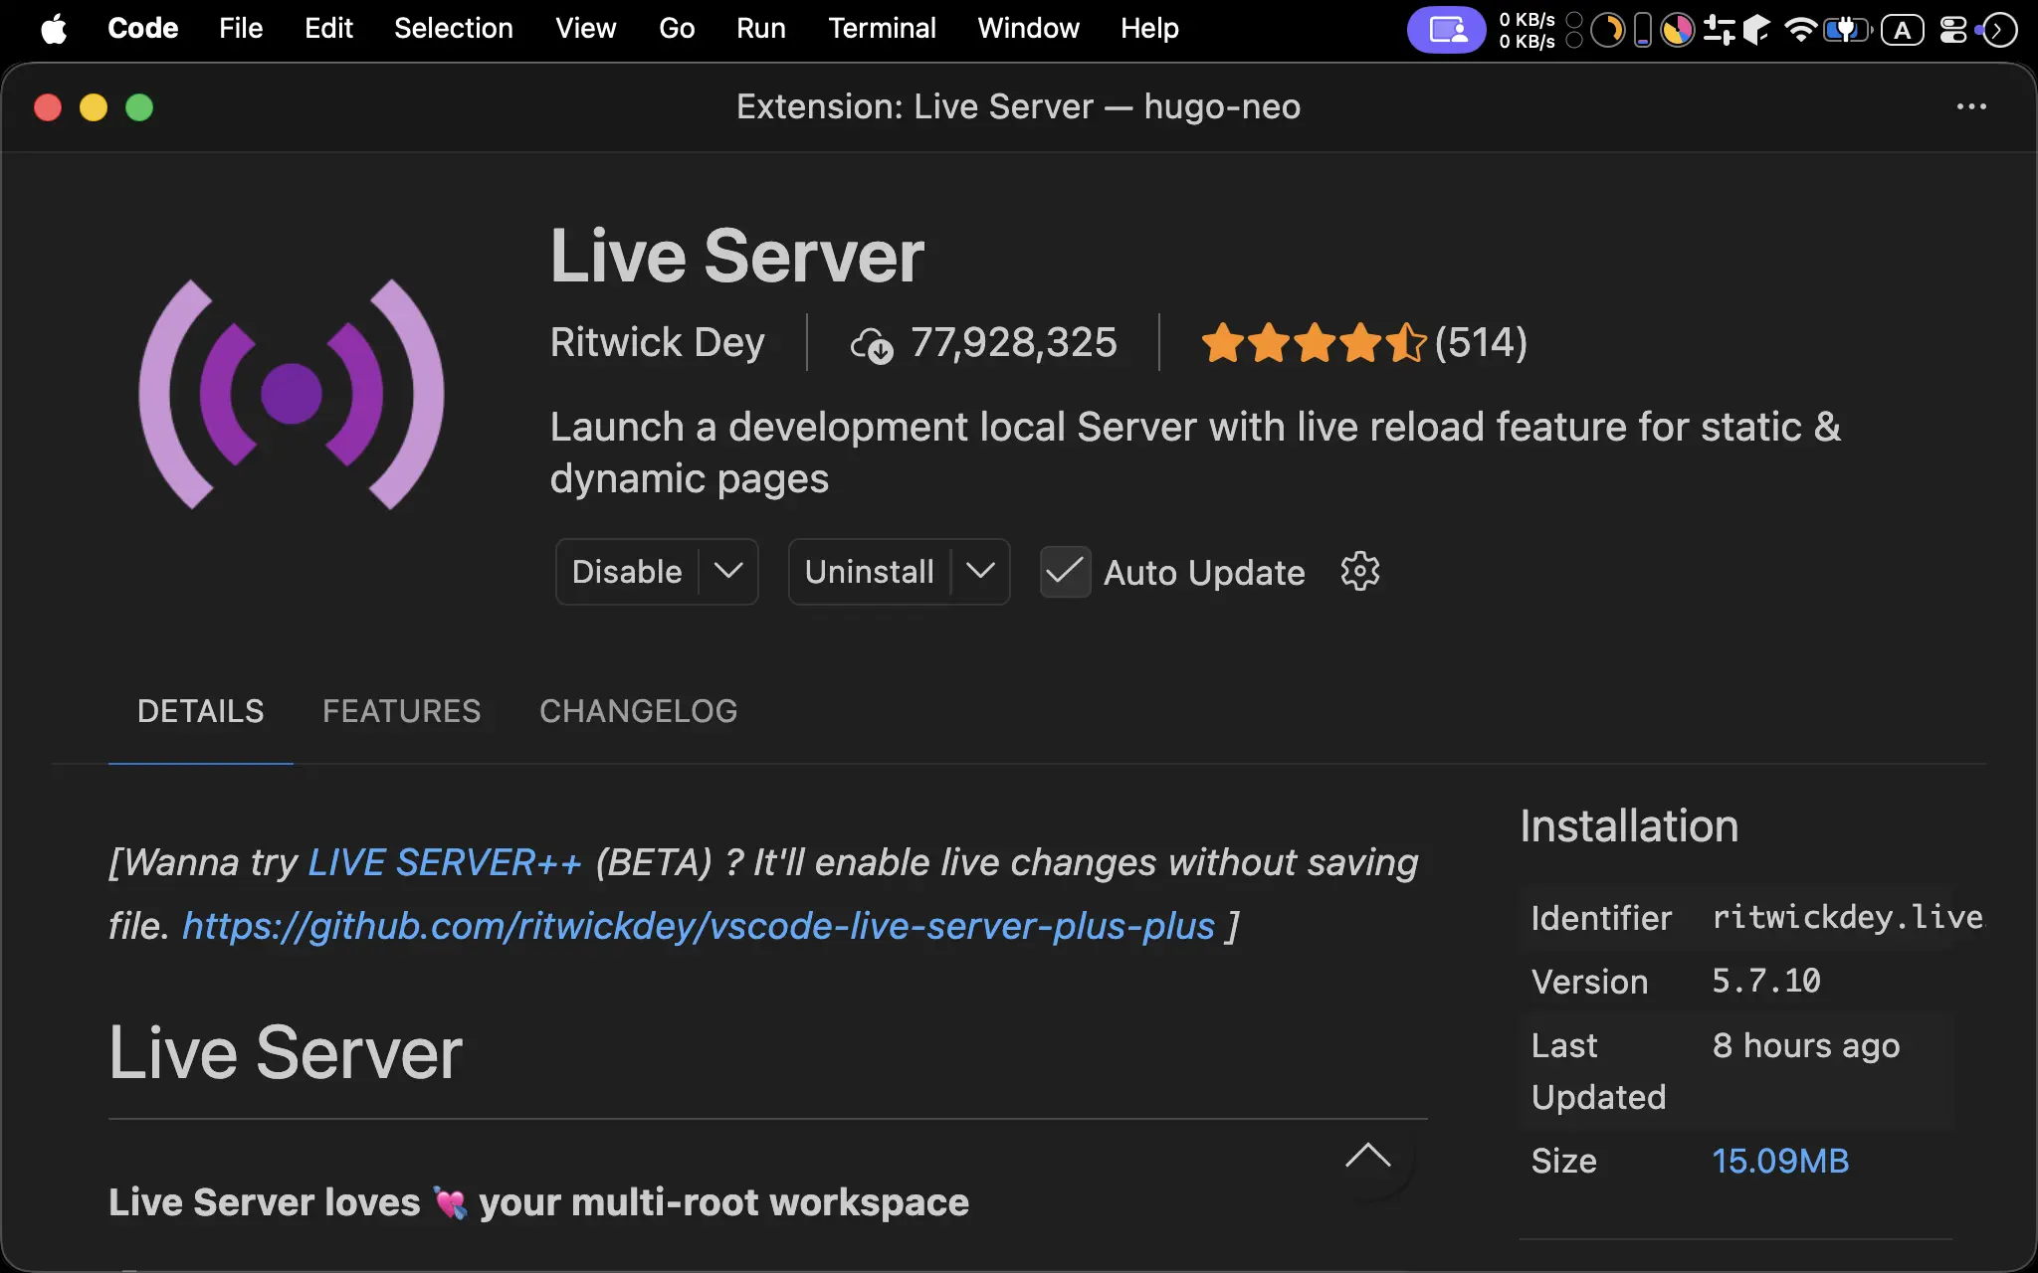2038x1273 pixels.
Task: Click the Installation heading
Action: pyautogui.click(x=1629, y=826)
